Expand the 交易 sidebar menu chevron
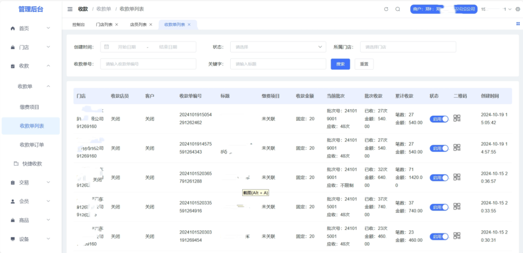The width and height of the screenshot is (523, 253). [x=48, y=182]
